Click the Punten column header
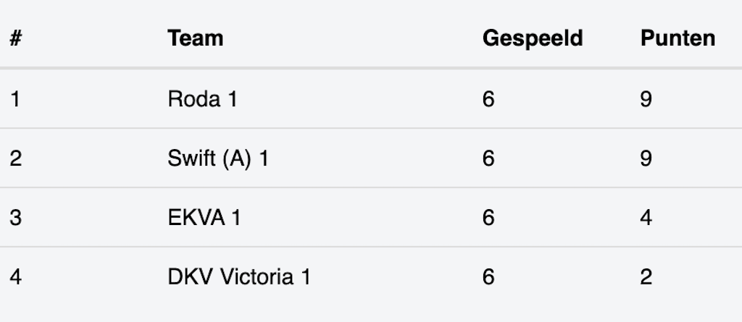742x322 pixels. click(x=678, y=38)
